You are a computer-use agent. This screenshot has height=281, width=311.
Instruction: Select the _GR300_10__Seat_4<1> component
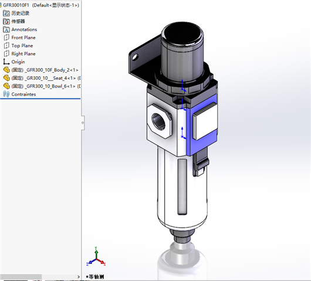(46, 78)
